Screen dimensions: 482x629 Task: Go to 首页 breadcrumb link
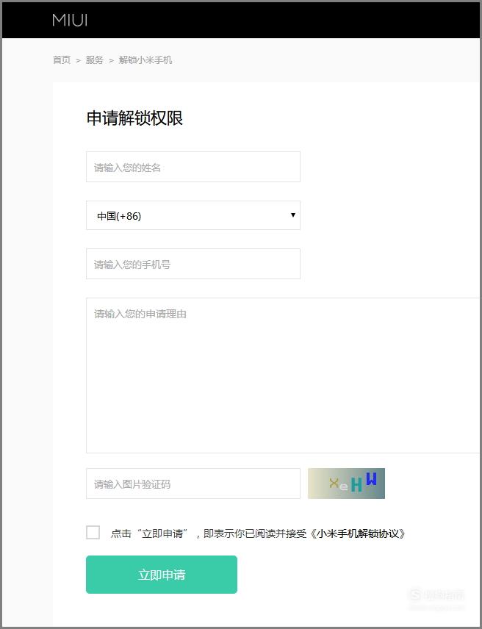[62, 60]
